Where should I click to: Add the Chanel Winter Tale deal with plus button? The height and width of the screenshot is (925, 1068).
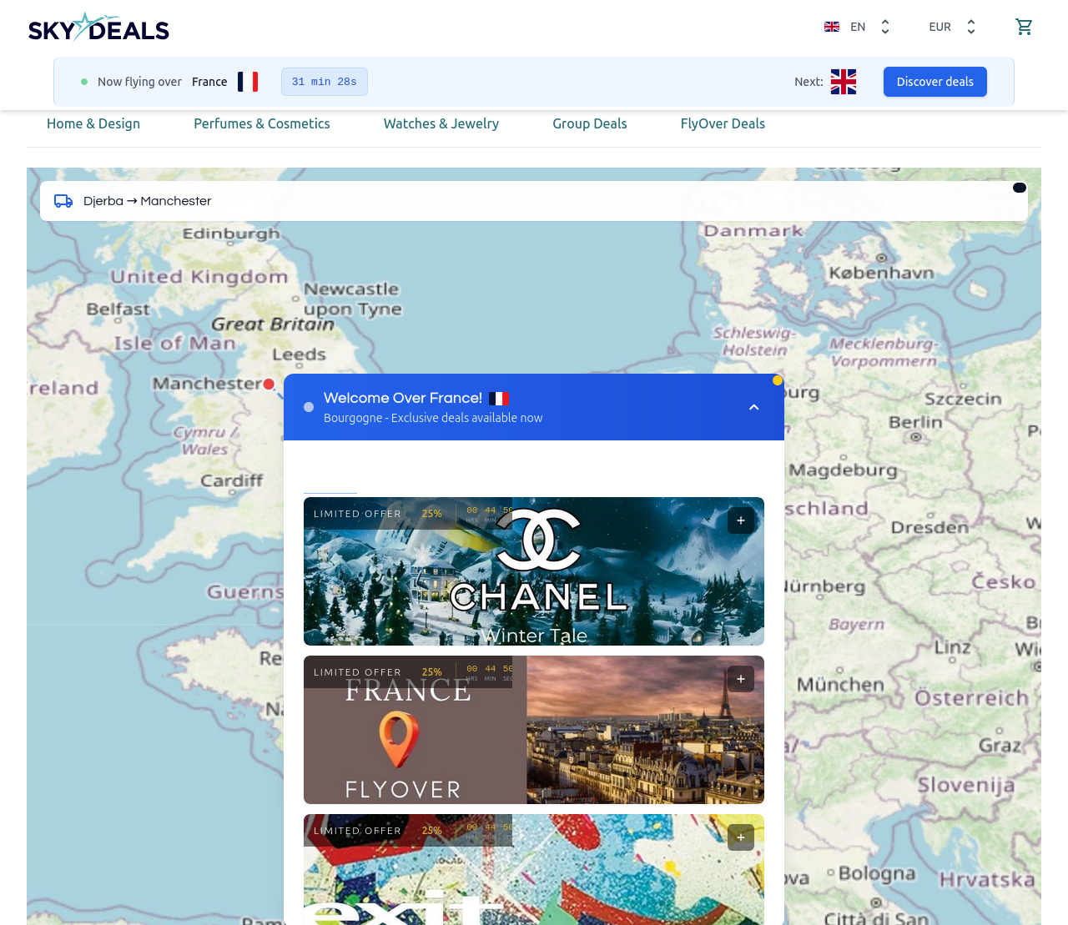(x=740, y=520)
